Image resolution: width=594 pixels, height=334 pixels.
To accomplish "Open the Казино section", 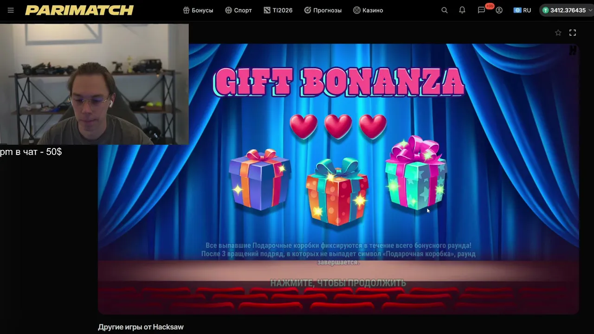I will click(x=368, y=10).
